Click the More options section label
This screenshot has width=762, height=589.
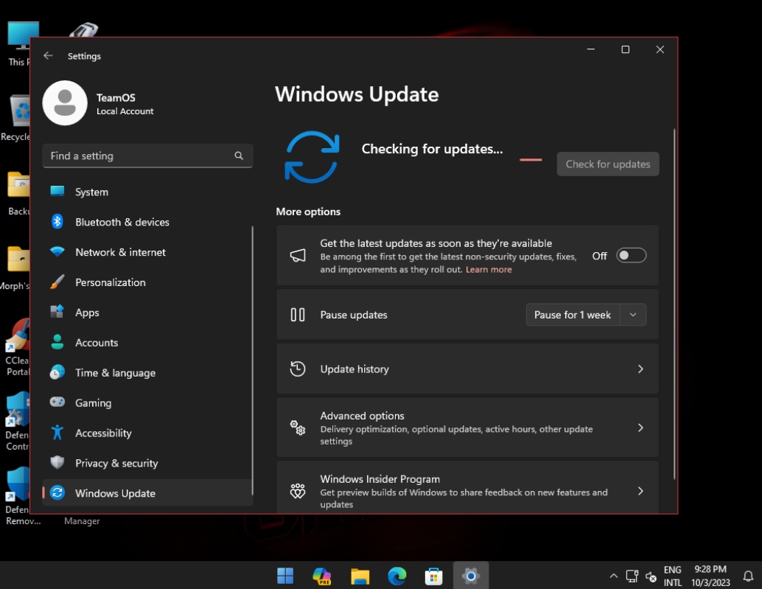pos(308,212)
